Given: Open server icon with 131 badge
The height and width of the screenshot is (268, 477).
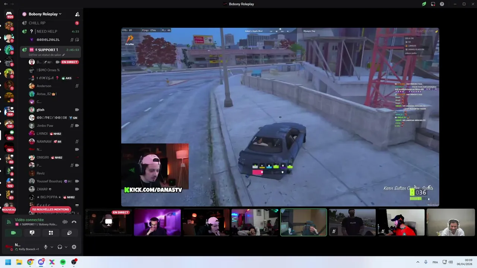Looking at the screenshot, I should pos(9,123).
